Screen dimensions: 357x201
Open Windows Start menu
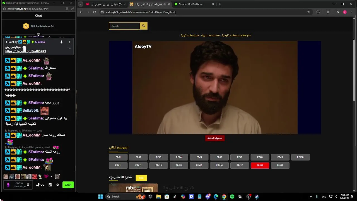click(x=100, y=197)
